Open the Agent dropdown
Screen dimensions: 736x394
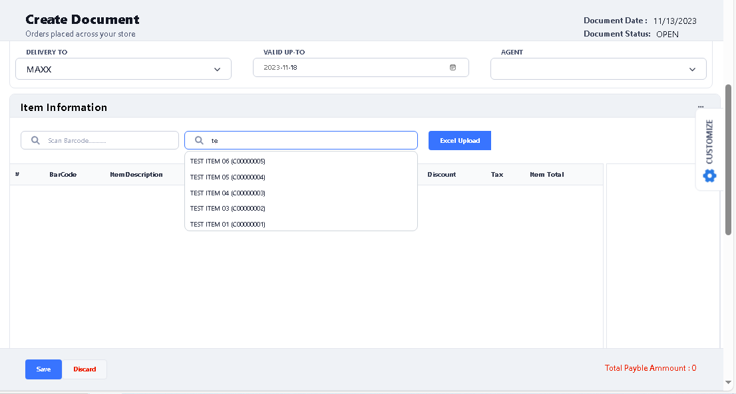point(692,69)
